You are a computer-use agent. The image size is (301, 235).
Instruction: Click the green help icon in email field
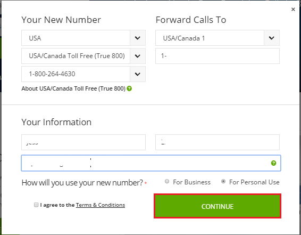(273, 163)
